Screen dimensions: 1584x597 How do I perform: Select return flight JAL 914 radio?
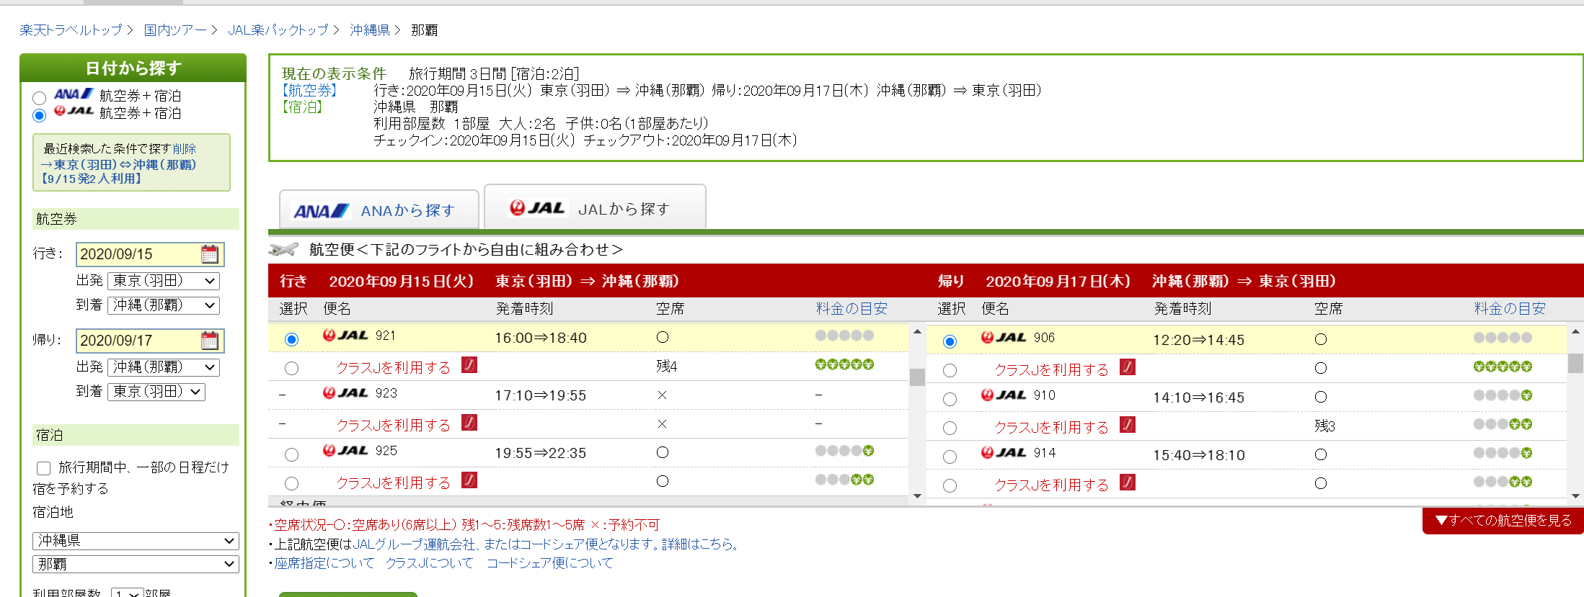[950, 457]
